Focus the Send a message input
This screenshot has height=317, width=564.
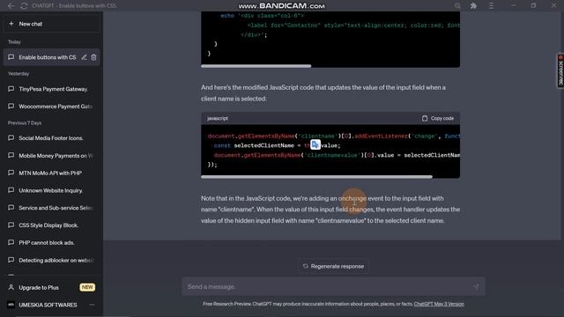click(333, 286)
